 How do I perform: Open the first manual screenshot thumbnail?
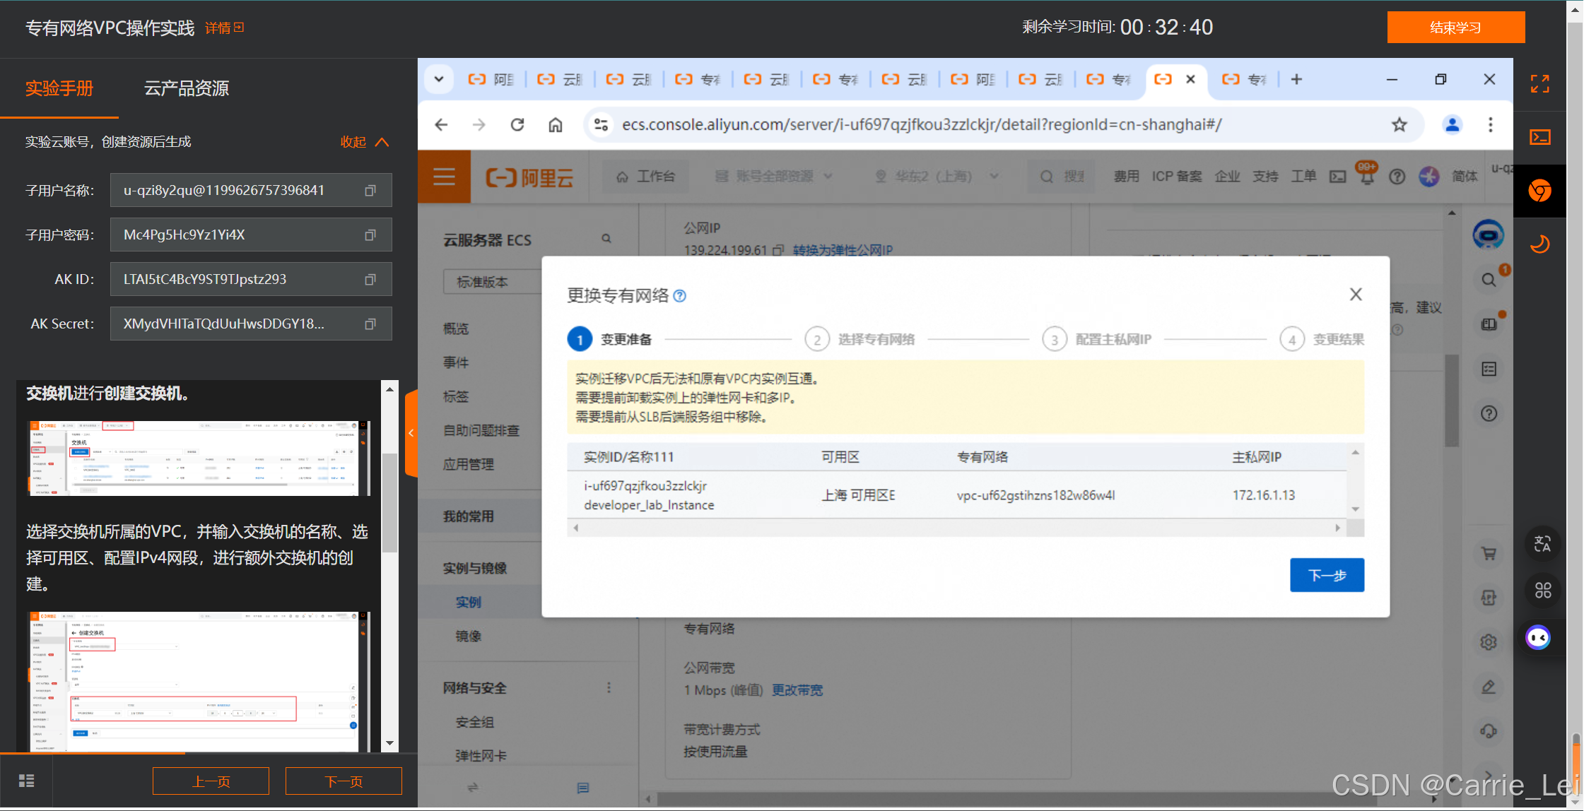[x=198, y=458]
